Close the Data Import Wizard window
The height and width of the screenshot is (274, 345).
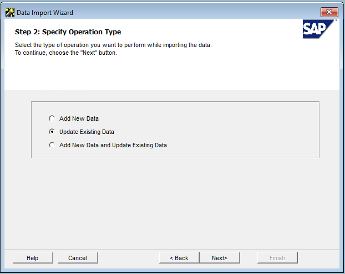pyautogui.click(x=329, y=12)
